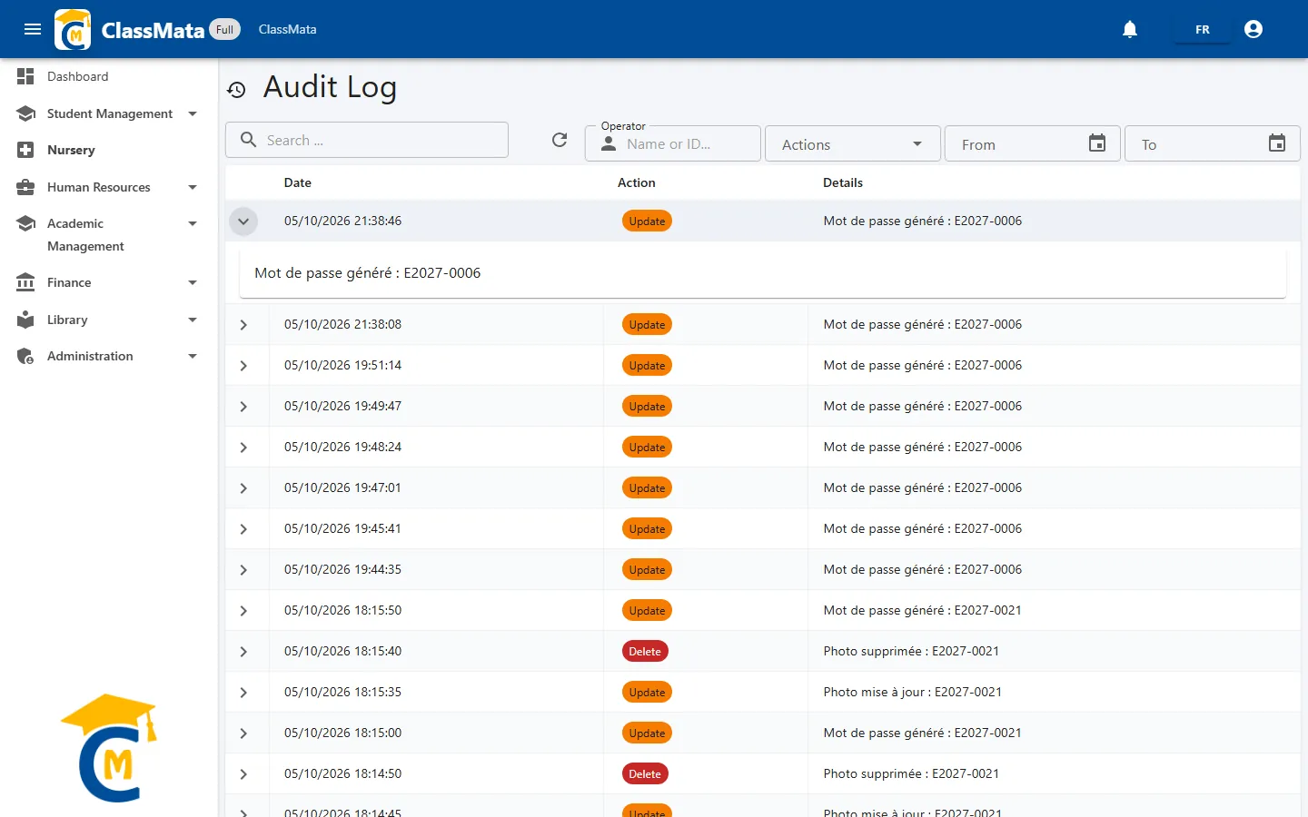Click the ClassMata breadcrumb link

(287, 29)
